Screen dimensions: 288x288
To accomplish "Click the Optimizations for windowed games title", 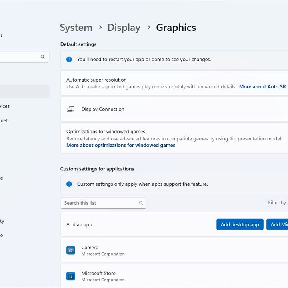I will tap(106, 132).
